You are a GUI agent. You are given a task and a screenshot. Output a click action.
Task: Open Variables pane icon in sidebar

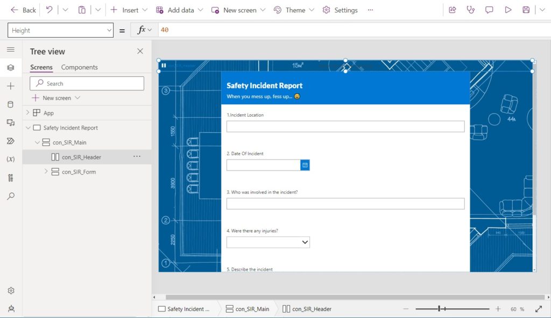11,159
